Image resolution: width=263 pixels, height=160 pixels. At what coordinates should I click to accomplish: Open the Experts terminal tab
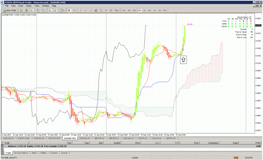pyautogui.click(x=54, y=153)
